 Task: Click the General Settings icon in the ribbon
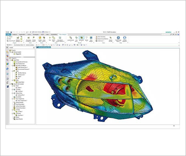tap(18, 38)
